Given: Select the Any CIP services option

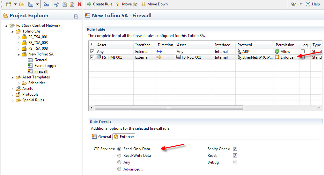Looking at the screenshot, I should (x=119, y=162).
